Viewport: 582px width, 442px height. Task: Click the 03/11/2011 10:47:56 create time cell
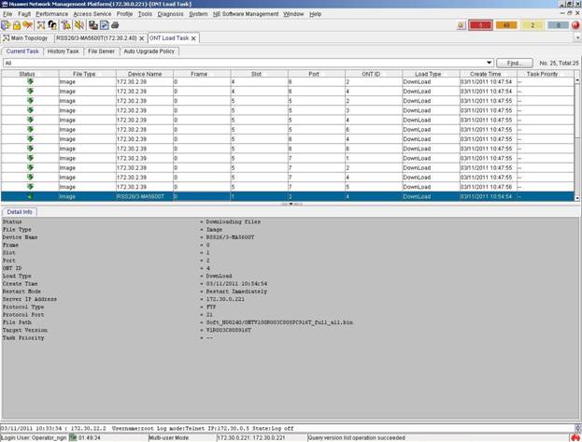pos(488,187)
